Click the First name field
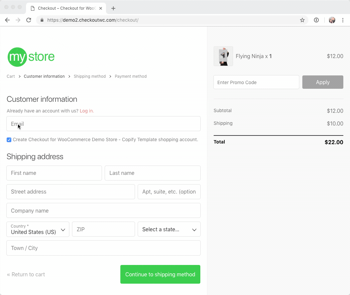350x295 pixels. (x=54, y=173)
